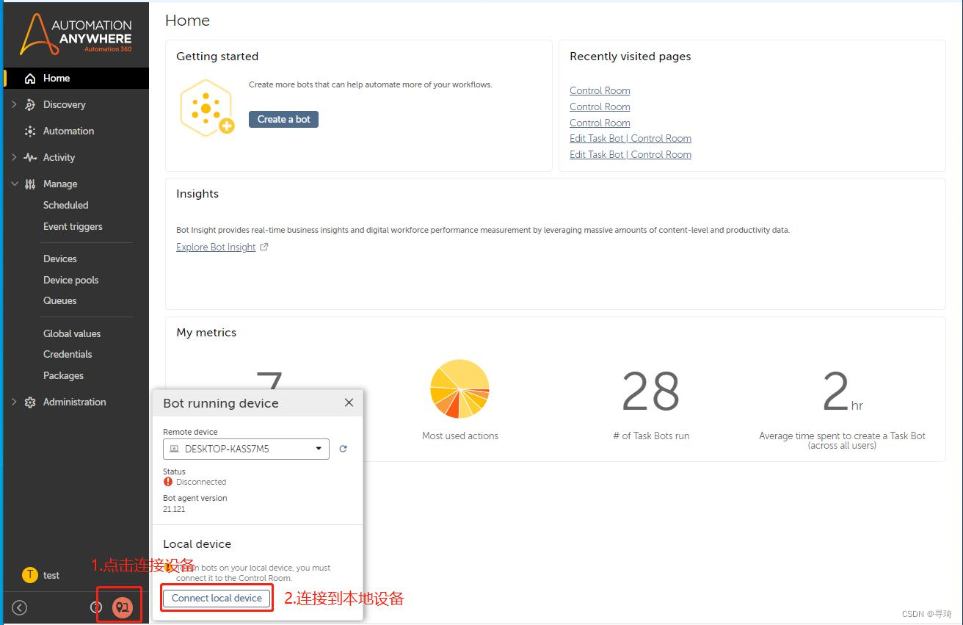Click the test user avatar
This screenshot has height=625, width=963.
tap(30, 575)
